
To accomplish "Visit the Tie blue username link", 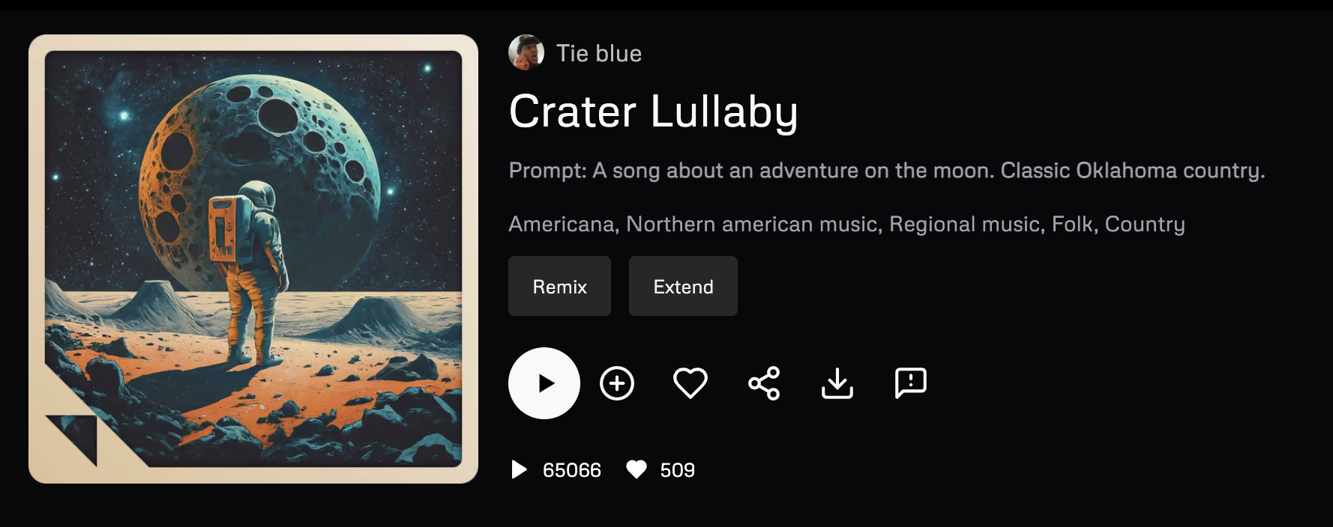I will [599, 53].
